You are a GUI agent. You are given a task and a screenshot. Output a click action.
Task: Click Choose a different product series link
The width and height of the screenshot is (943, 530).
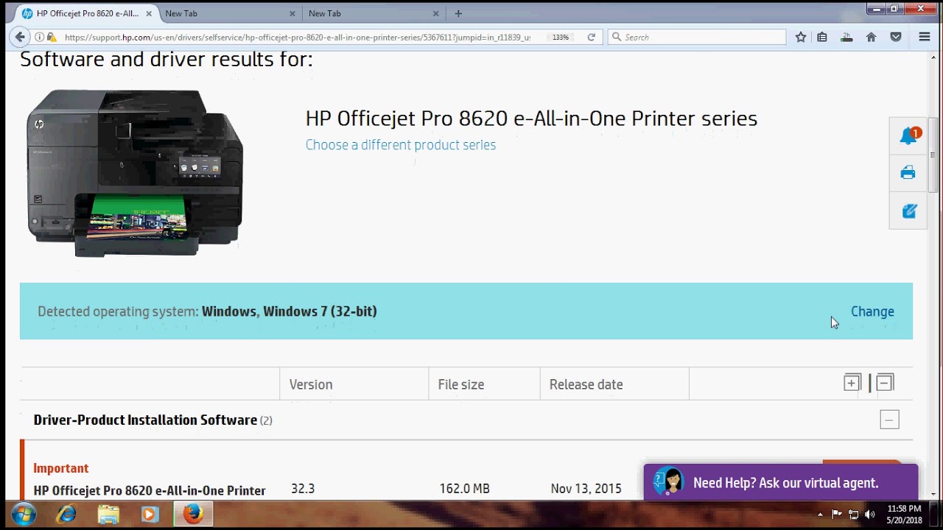click(x=401, y=145)
